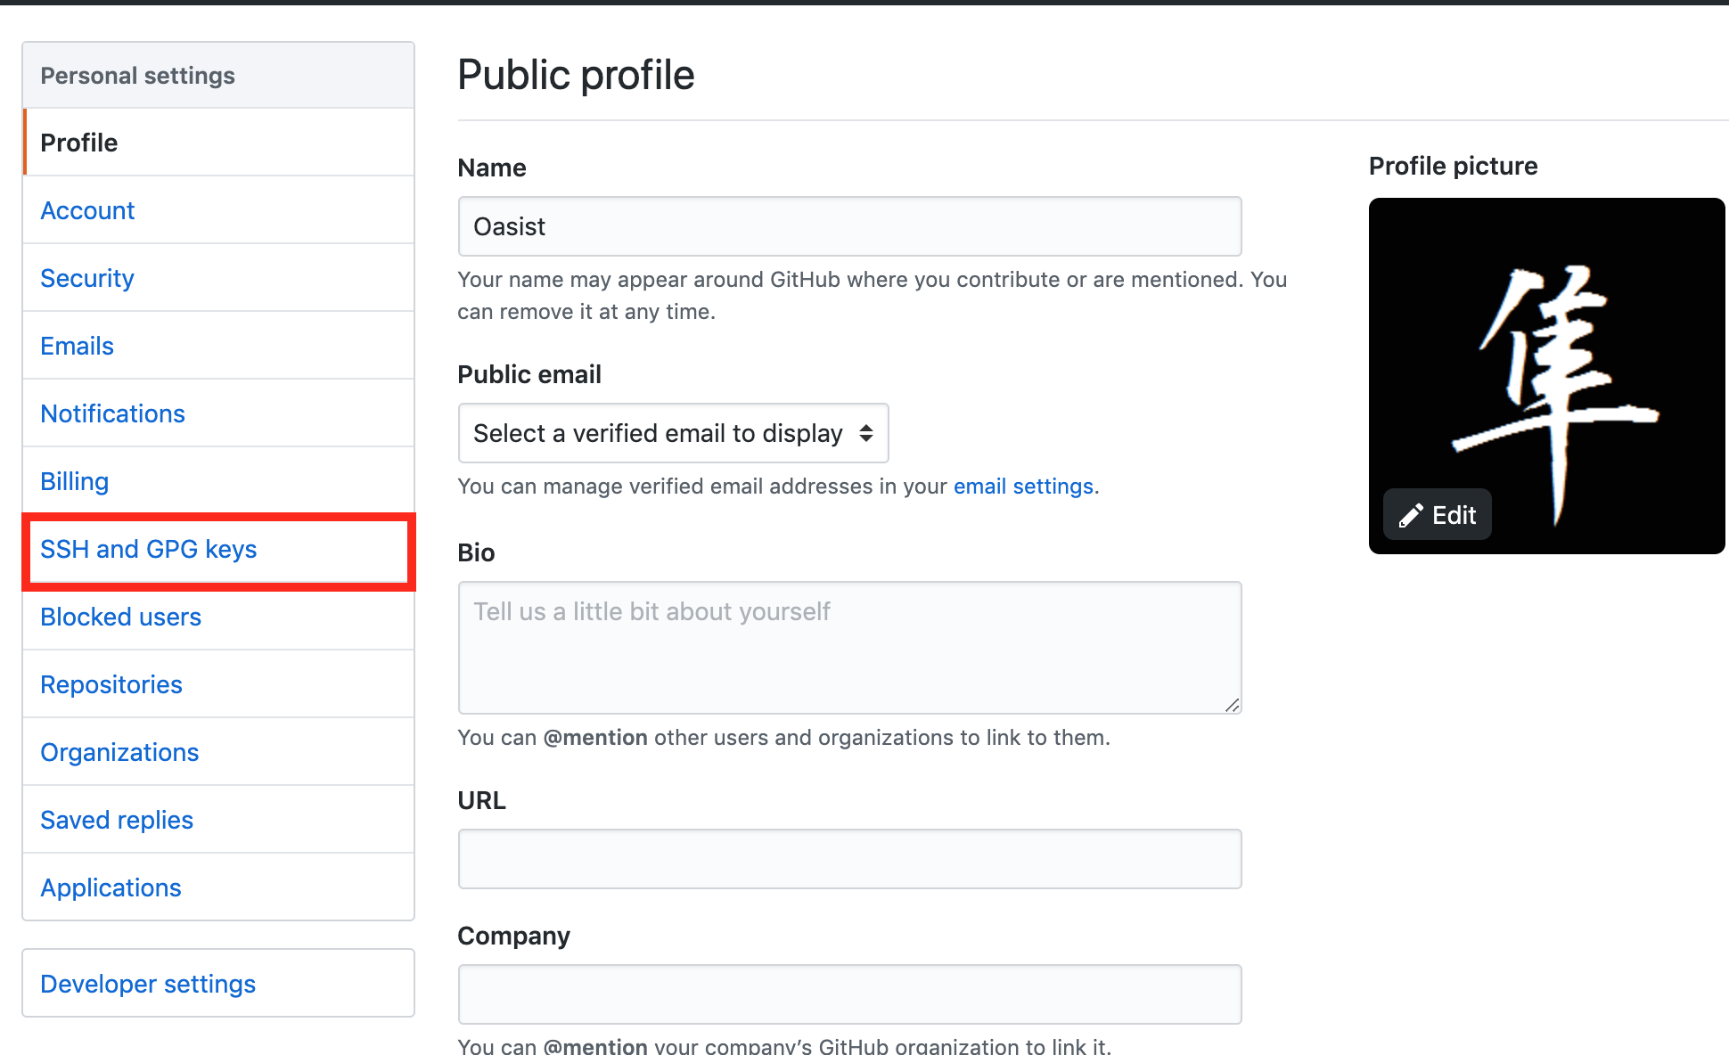View Saved replies settings
The image size is (1729, 1055).
tap(116, 820)
